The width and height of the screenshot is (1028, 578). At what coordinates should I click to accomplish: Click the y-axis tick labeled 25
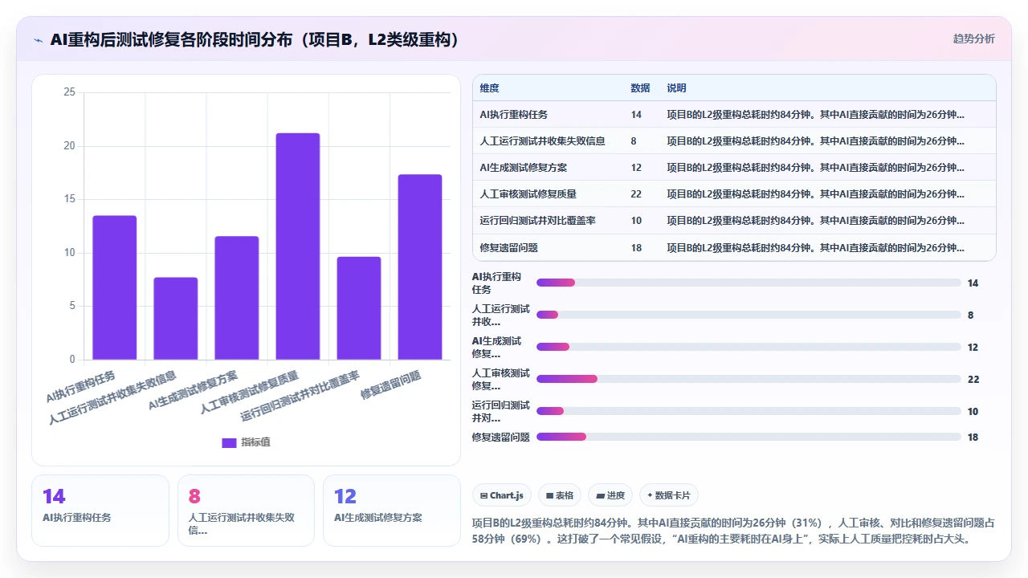tap(69, 92)
